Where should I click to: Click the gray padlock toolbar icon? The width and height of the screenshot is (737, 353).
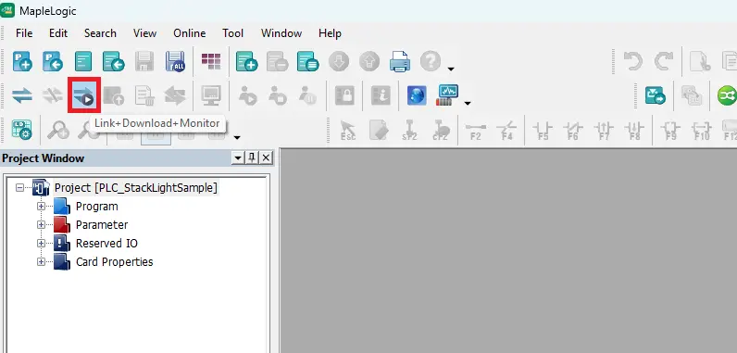344,95
